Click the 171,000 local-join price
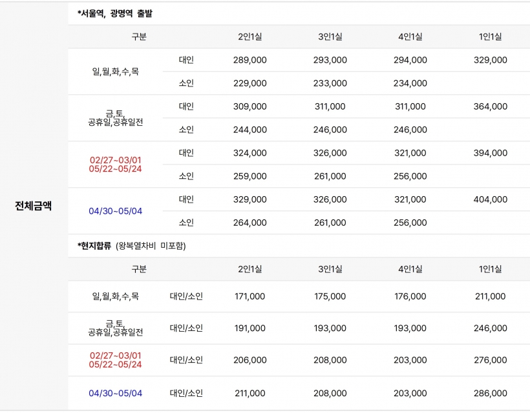530x413 pixels. [x=249, y=296]
